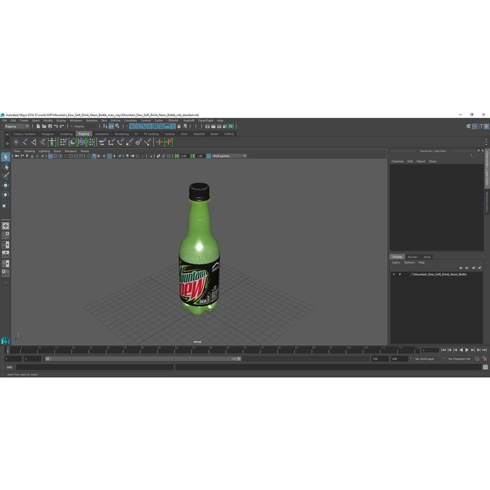Toggle the Attribute Editor display icon top right
The width and height of the screenshot is (490, 490).
click(x=475, y=126)
